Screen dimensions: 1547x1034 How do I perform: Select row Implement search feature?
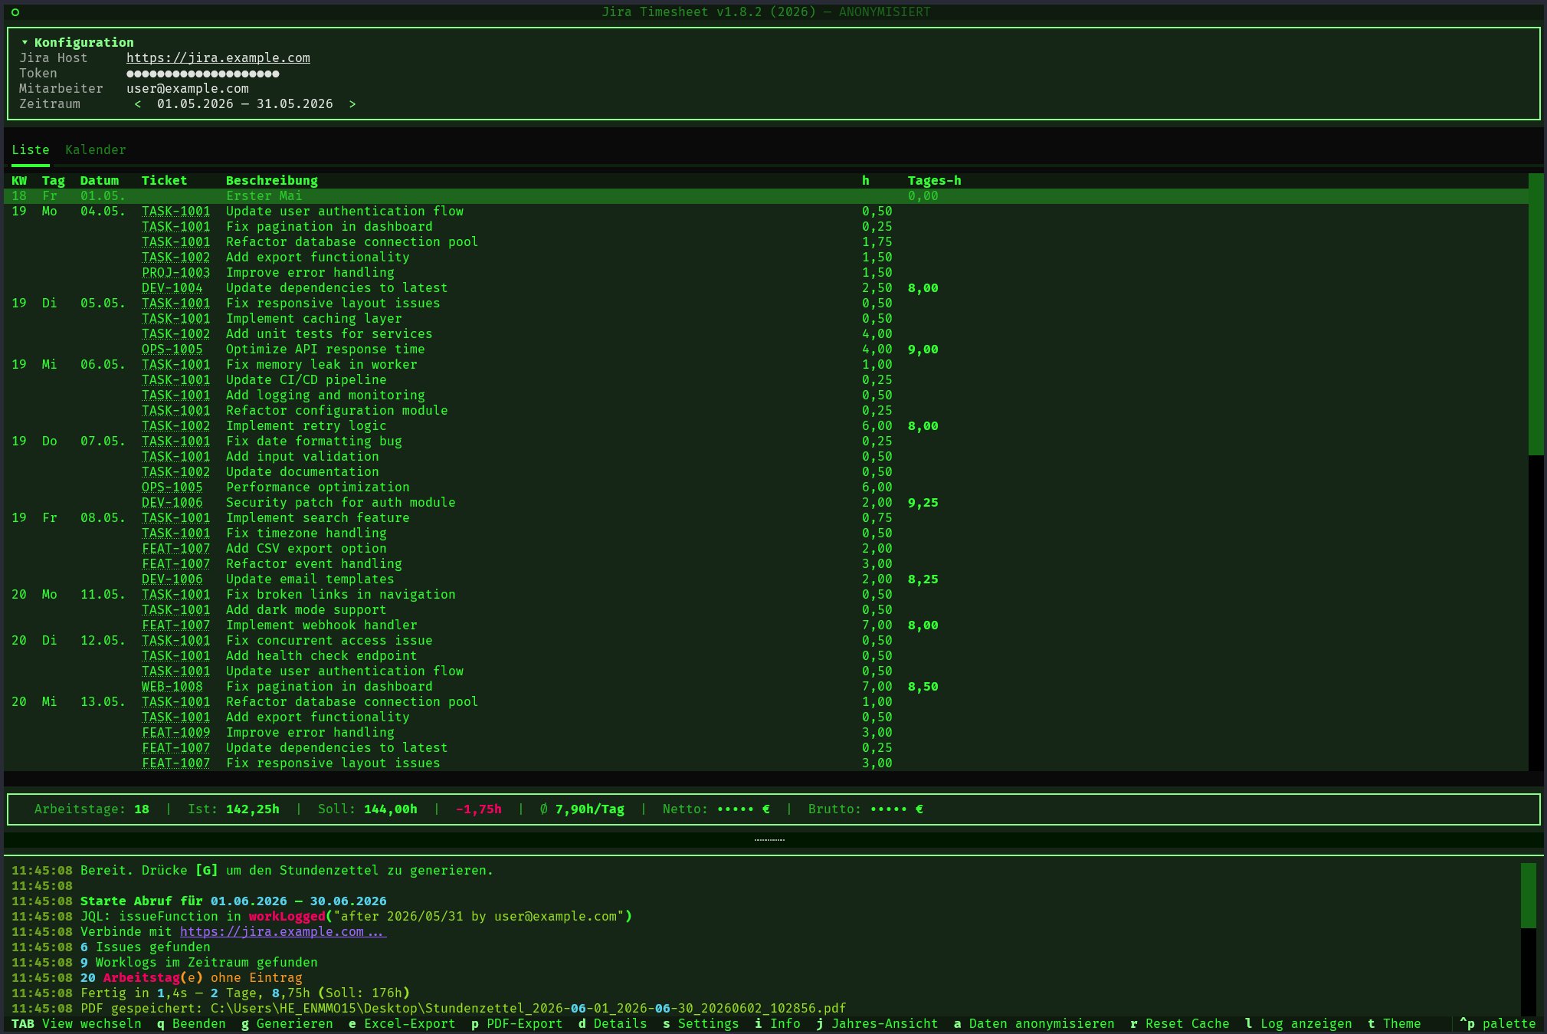point(766,517)
